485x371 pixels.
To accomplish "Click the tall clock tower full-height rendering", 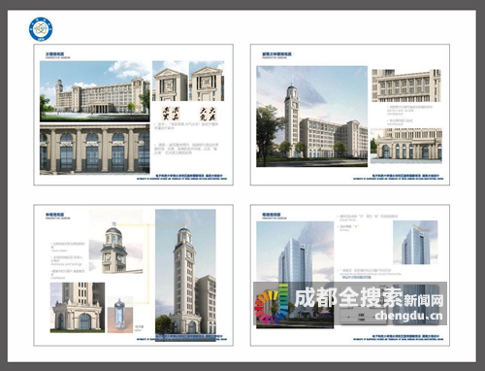I will (185, 271).
